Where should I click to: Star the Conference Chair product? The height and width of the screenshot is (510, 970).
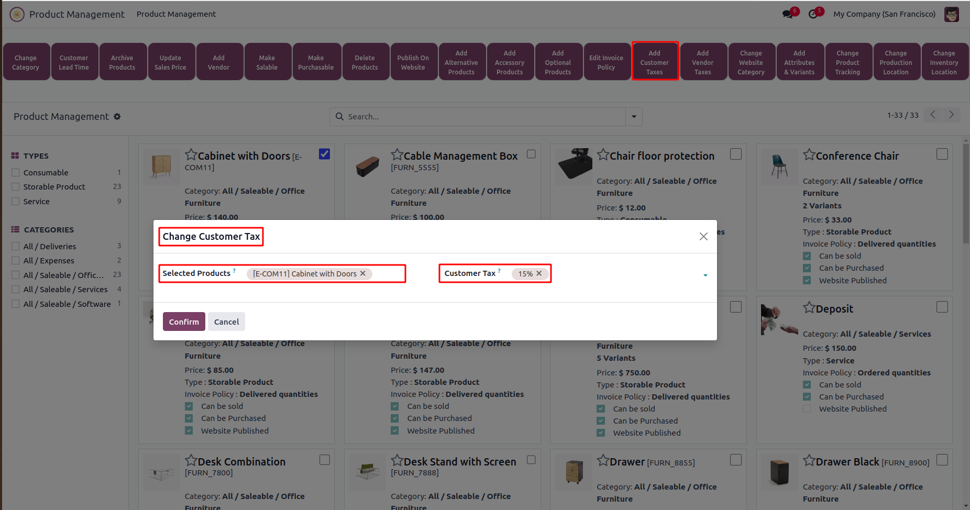[x=809, y=155]
